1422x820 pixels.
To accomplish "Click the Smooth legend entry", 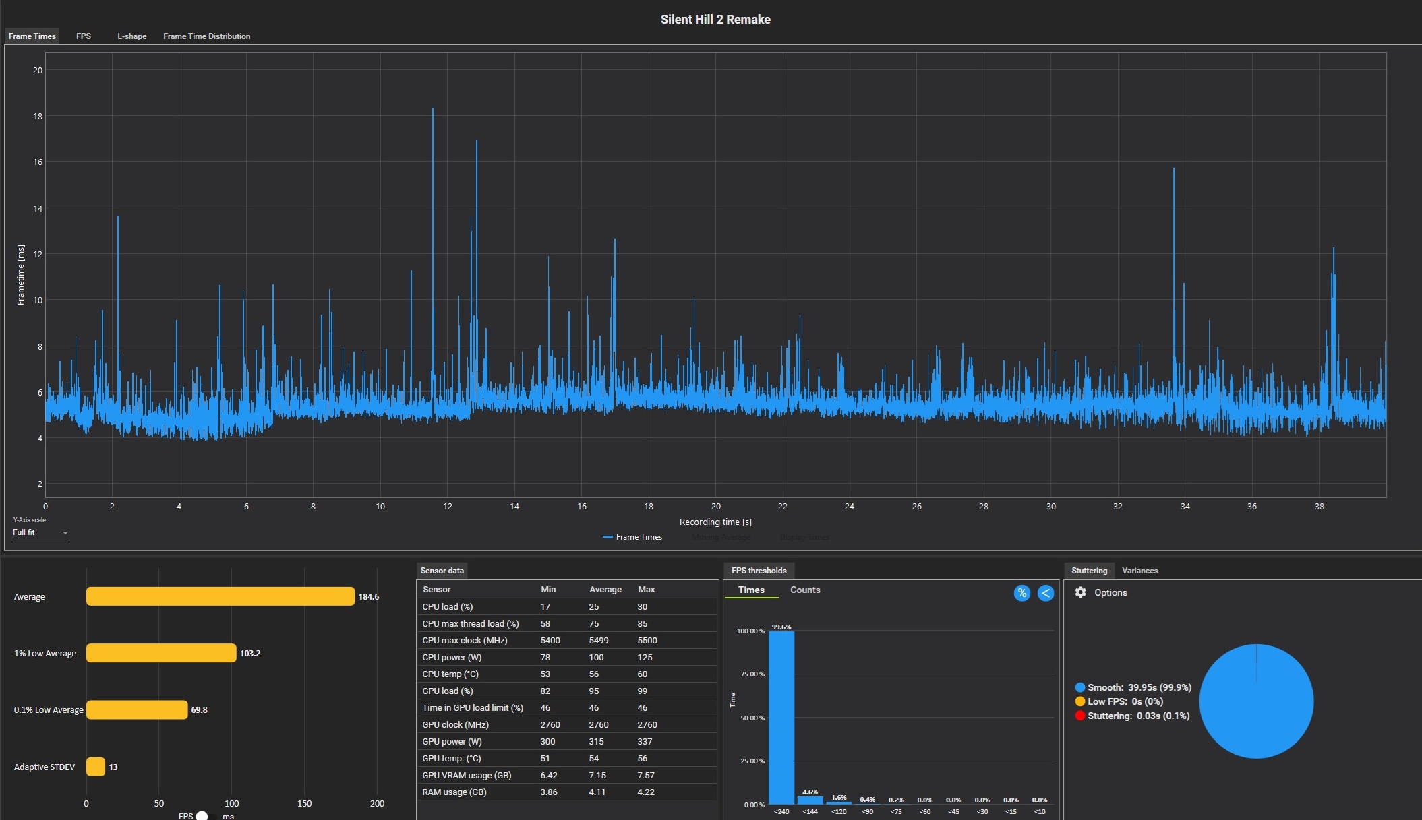I will [1133, 687].
